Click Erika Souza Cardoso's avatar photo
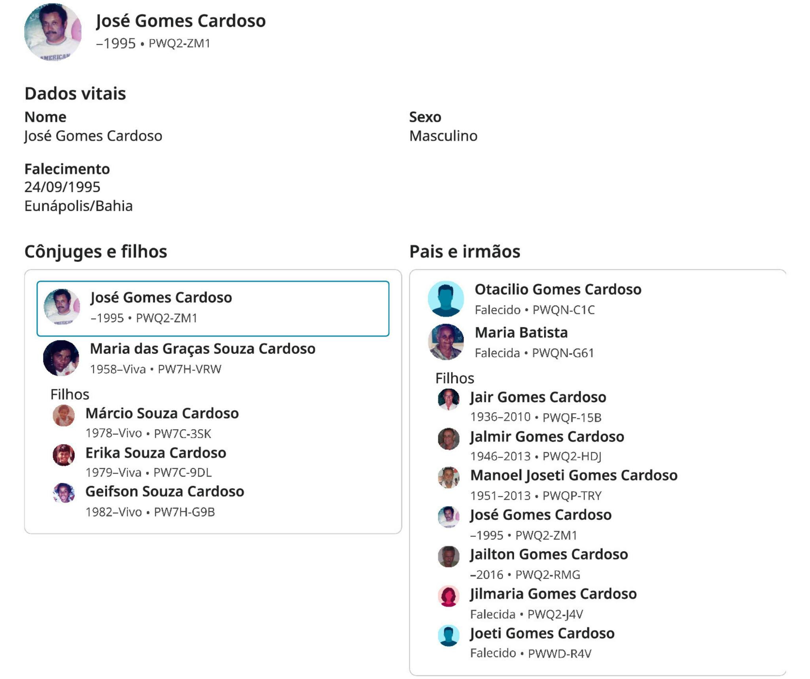 (x=64, y=454)
